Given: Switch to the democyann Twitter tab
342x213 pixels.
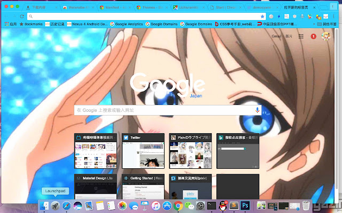Looking at the screenshot, I should (262, 7).
